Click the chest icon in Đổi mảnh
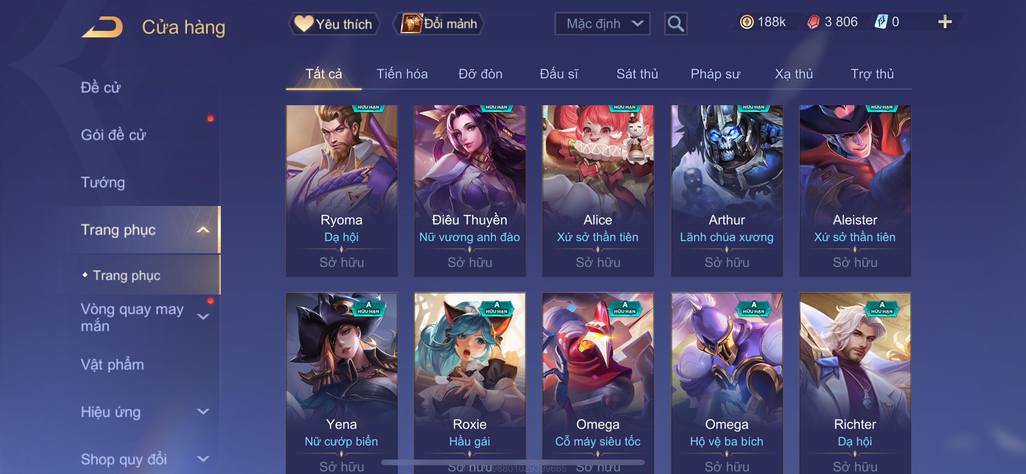The width and height of the screenshot is (1026, 474). coord(412,24)
